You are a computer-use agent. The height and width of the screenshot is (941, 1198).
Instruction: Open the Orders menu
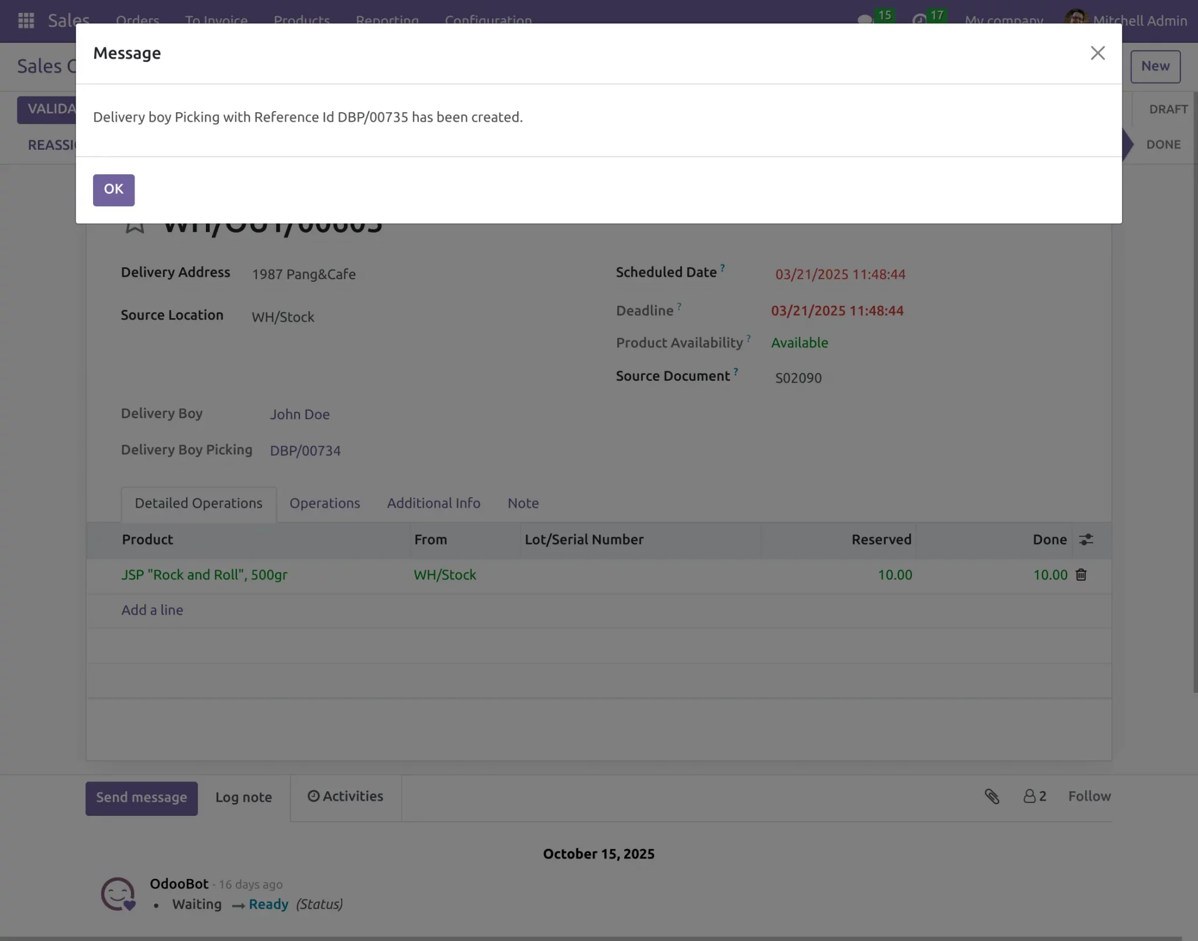click(x=137, y=20)
